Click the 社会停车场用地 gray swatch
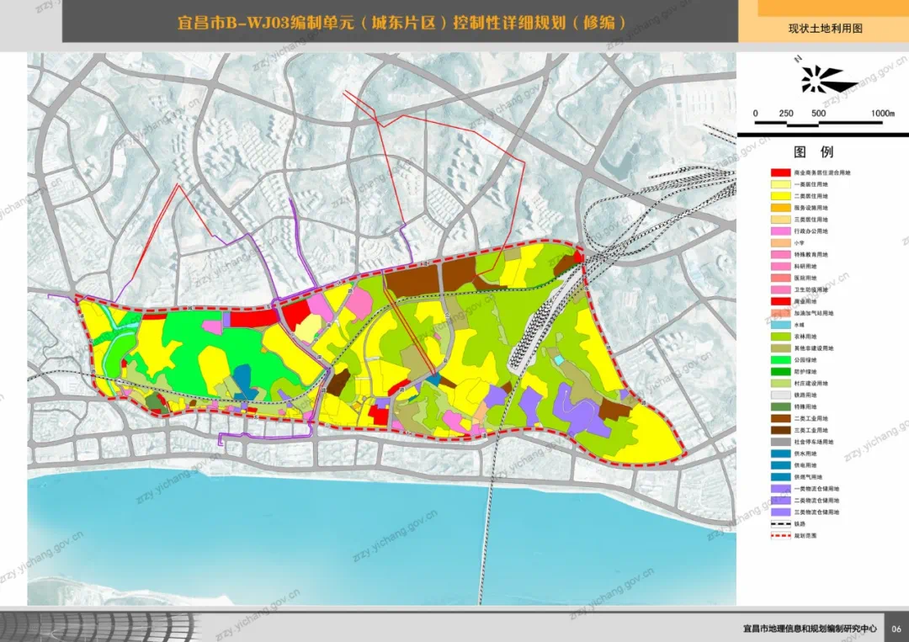909x642 pixels. tap(781, 442)
